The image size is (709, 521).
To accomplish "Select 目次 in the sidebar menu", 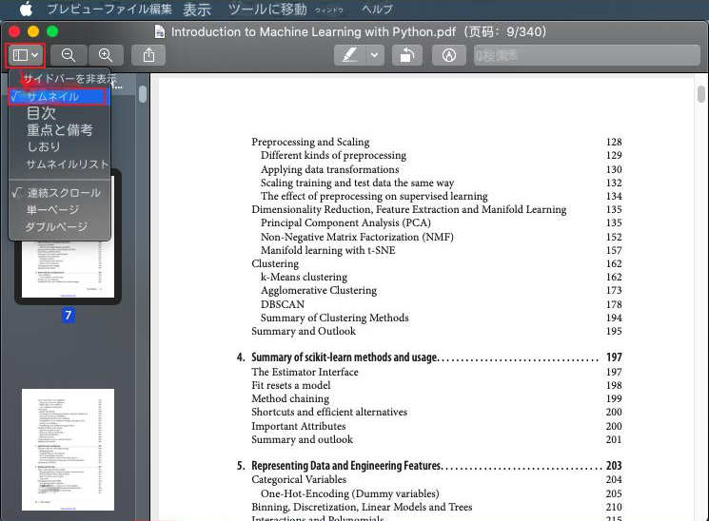I will 41,114.
